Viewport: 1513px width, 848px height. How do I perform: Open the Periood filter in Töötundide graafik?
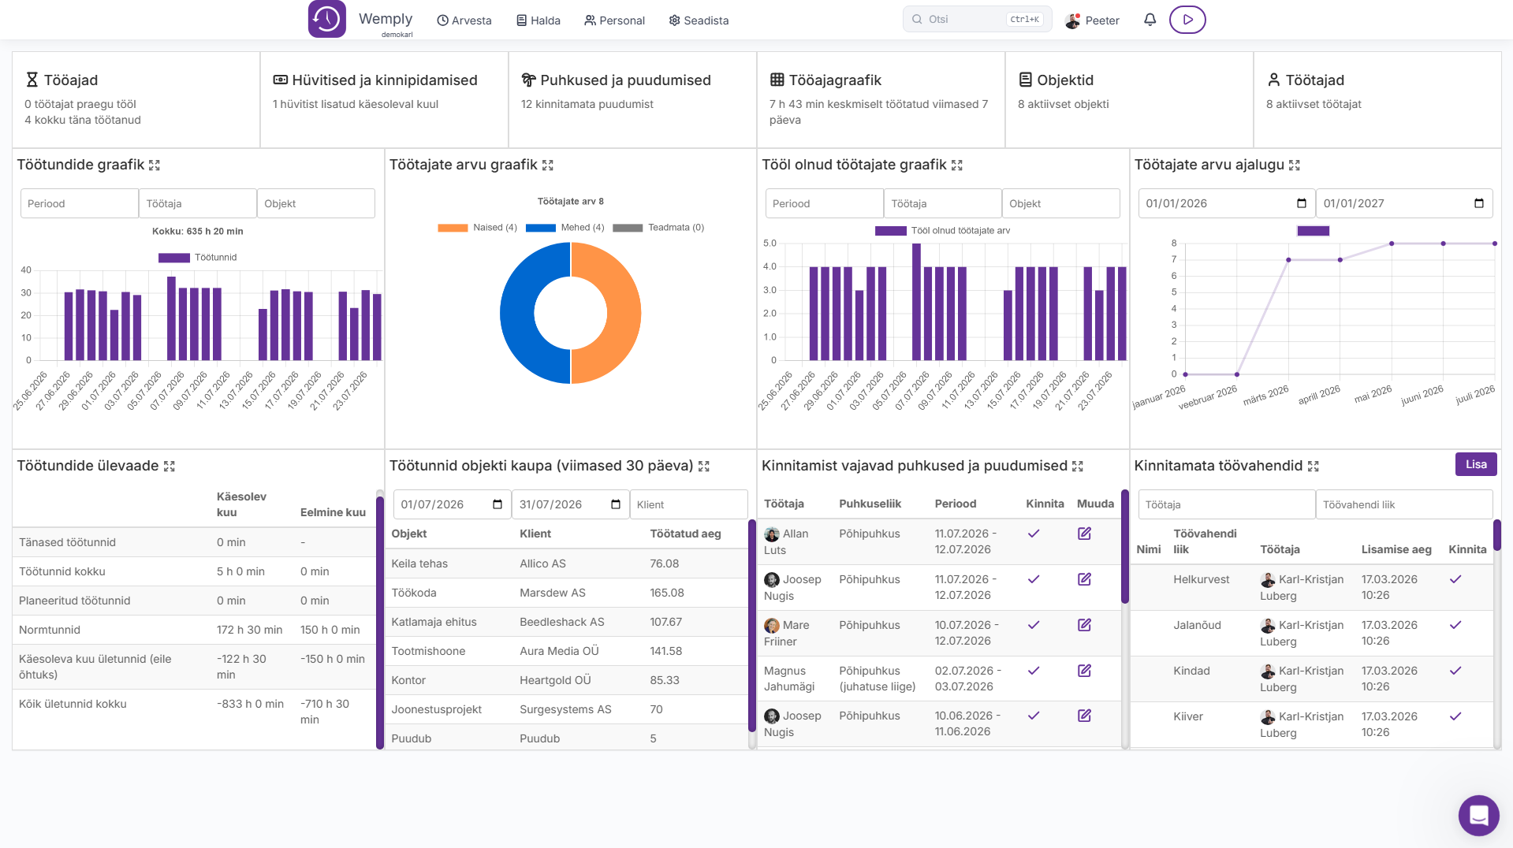[79, 203]
